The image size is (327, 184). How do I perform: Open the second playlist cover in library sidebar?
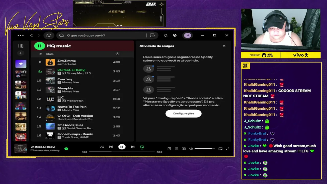[21, 74]
